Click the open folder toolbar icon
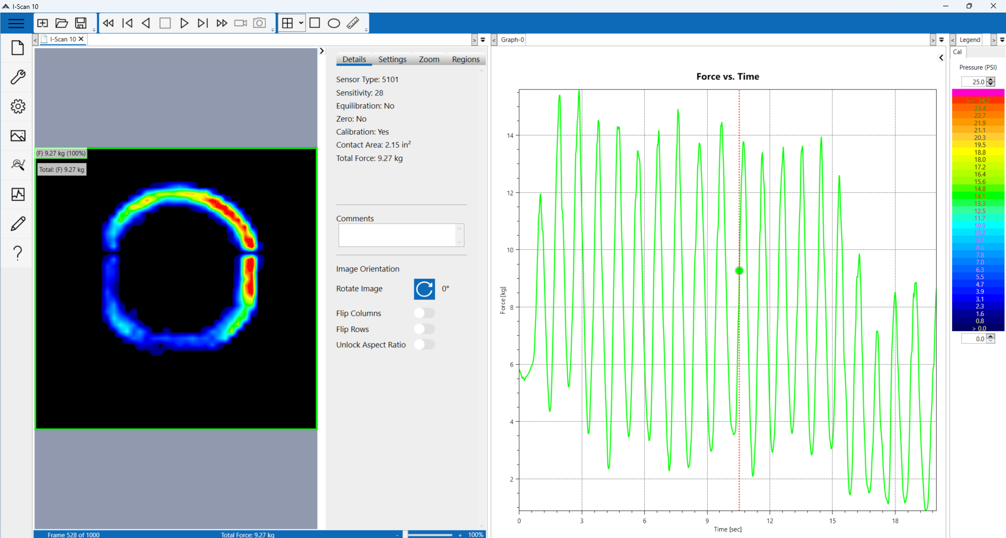 tap(62, 23)
